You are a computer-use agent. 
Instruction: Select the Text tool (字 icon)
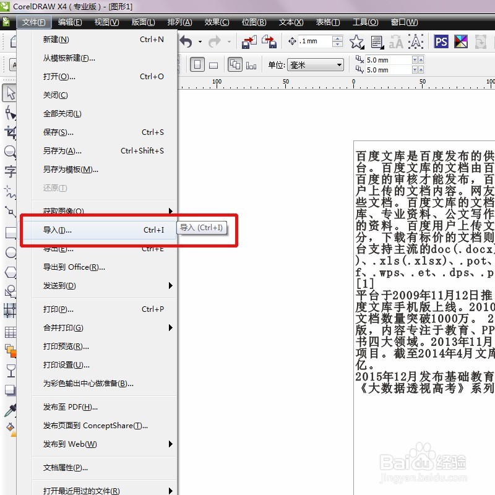click(x=10, y=171)
